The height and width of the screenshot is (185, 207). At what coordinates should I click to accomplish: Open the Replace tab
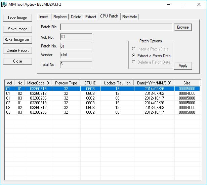click(60, 17)
